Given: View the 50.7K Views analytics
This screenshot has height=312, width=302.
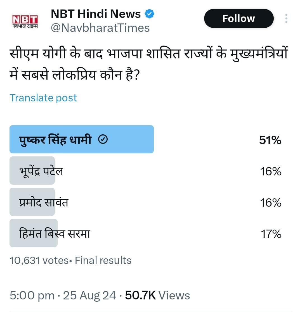Looking at the screenshot, I should 157,296.
